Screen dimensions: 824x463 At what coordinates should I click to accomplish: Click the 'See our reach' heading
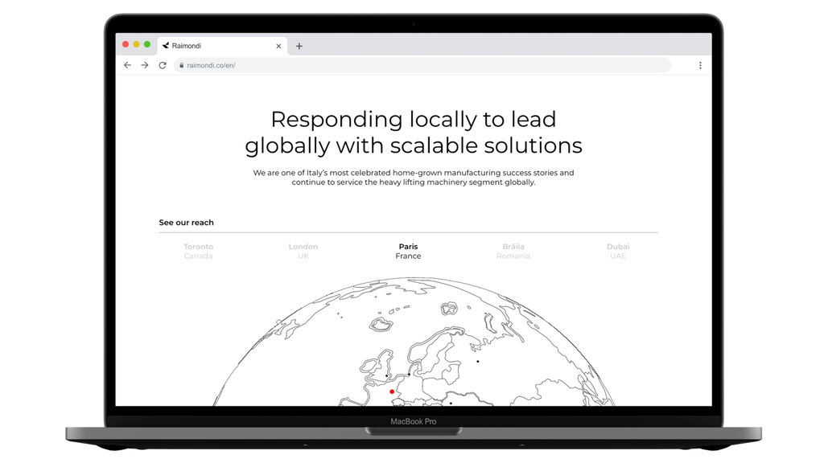(x=187, y=223)
